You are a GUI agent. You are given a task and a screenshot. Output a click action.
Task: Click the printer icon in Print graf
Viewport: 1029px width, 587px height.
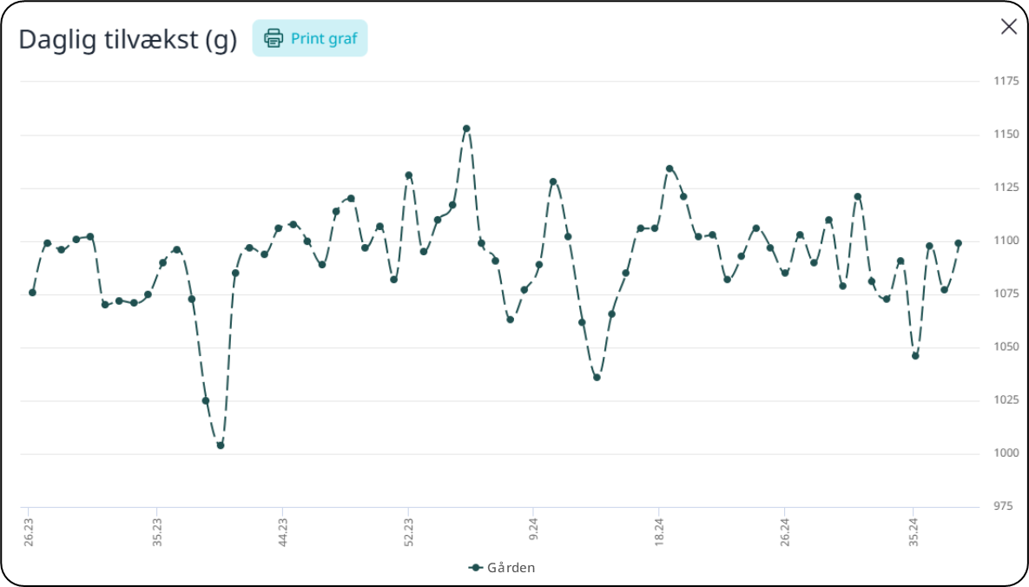click(x=274, y=38)
